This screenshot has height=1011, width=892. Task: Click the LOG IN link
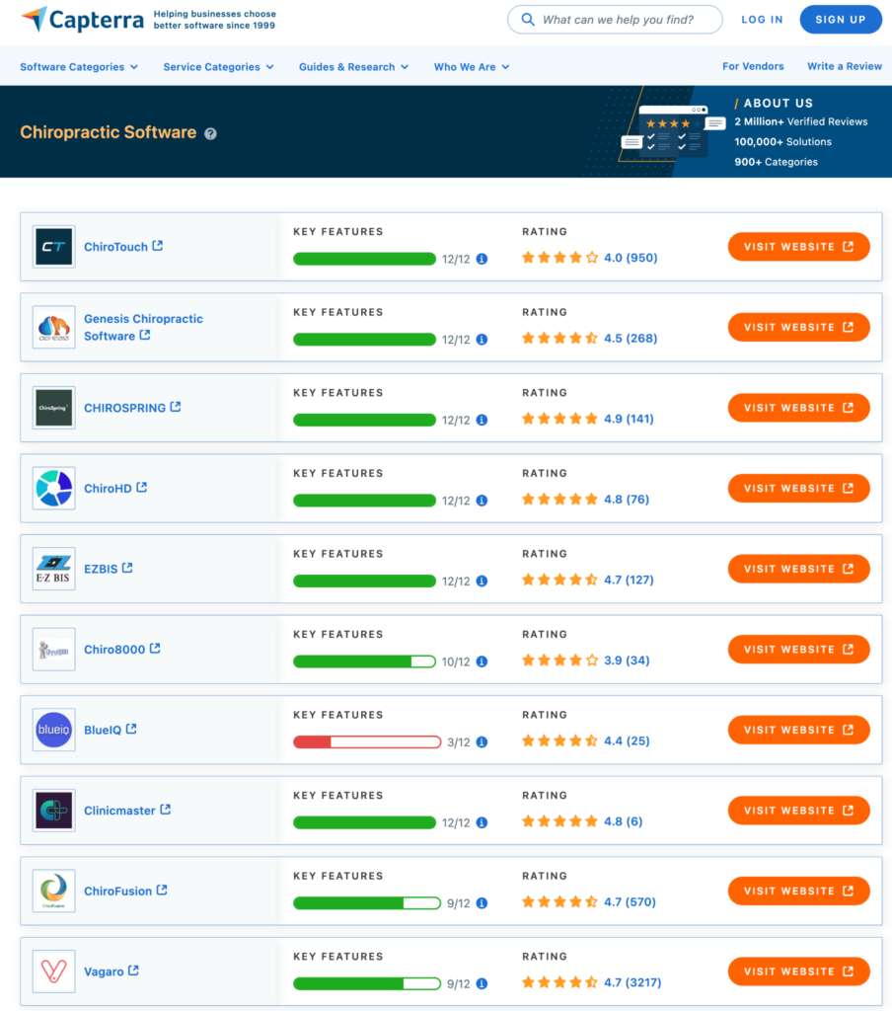click(x=762, y=20)
